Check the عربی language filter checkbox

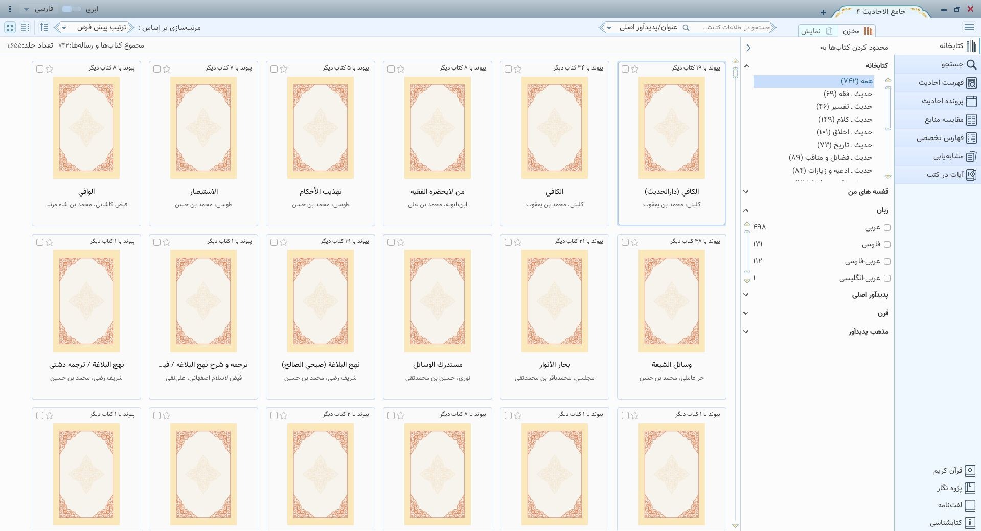tap(887, 228)
